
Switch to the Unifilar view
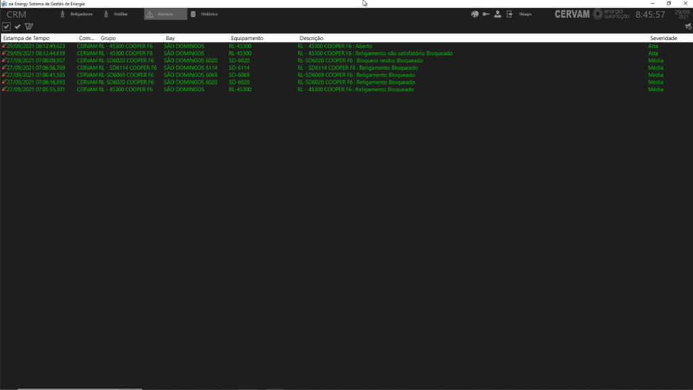pos(115,14)
